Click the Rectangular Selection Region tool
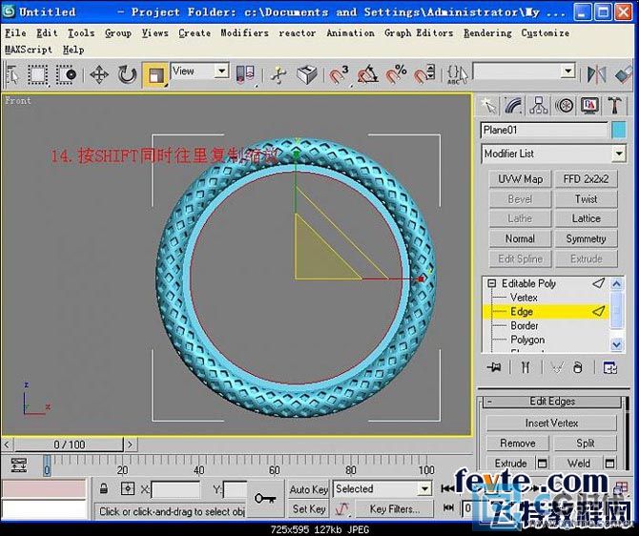This screenshot has width=639, height=536. [38, 75]
